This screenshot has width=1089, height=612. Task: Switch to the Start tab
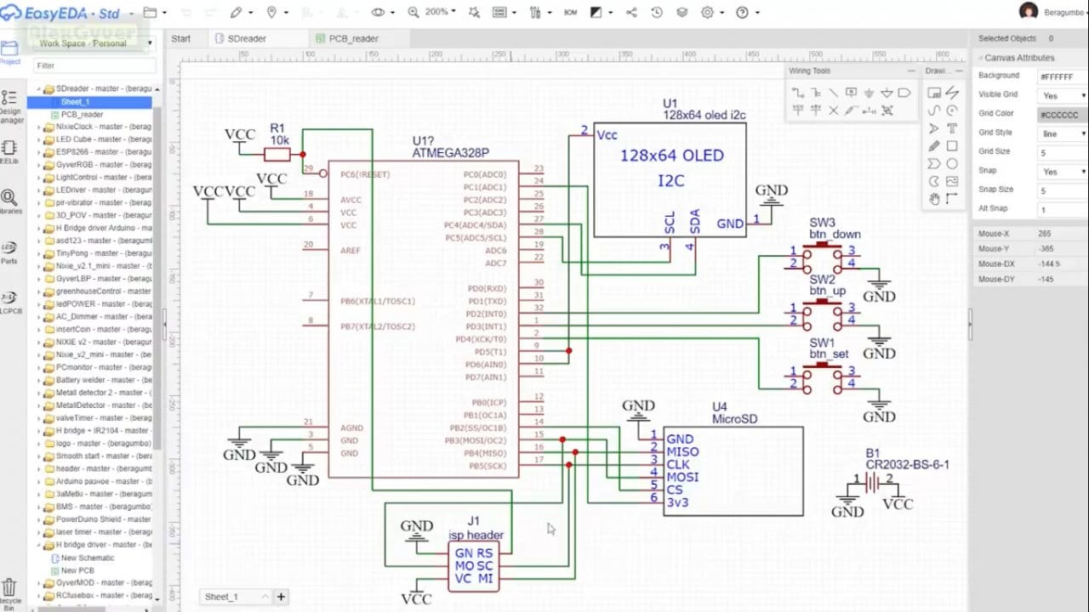click(x=180, y=38)
